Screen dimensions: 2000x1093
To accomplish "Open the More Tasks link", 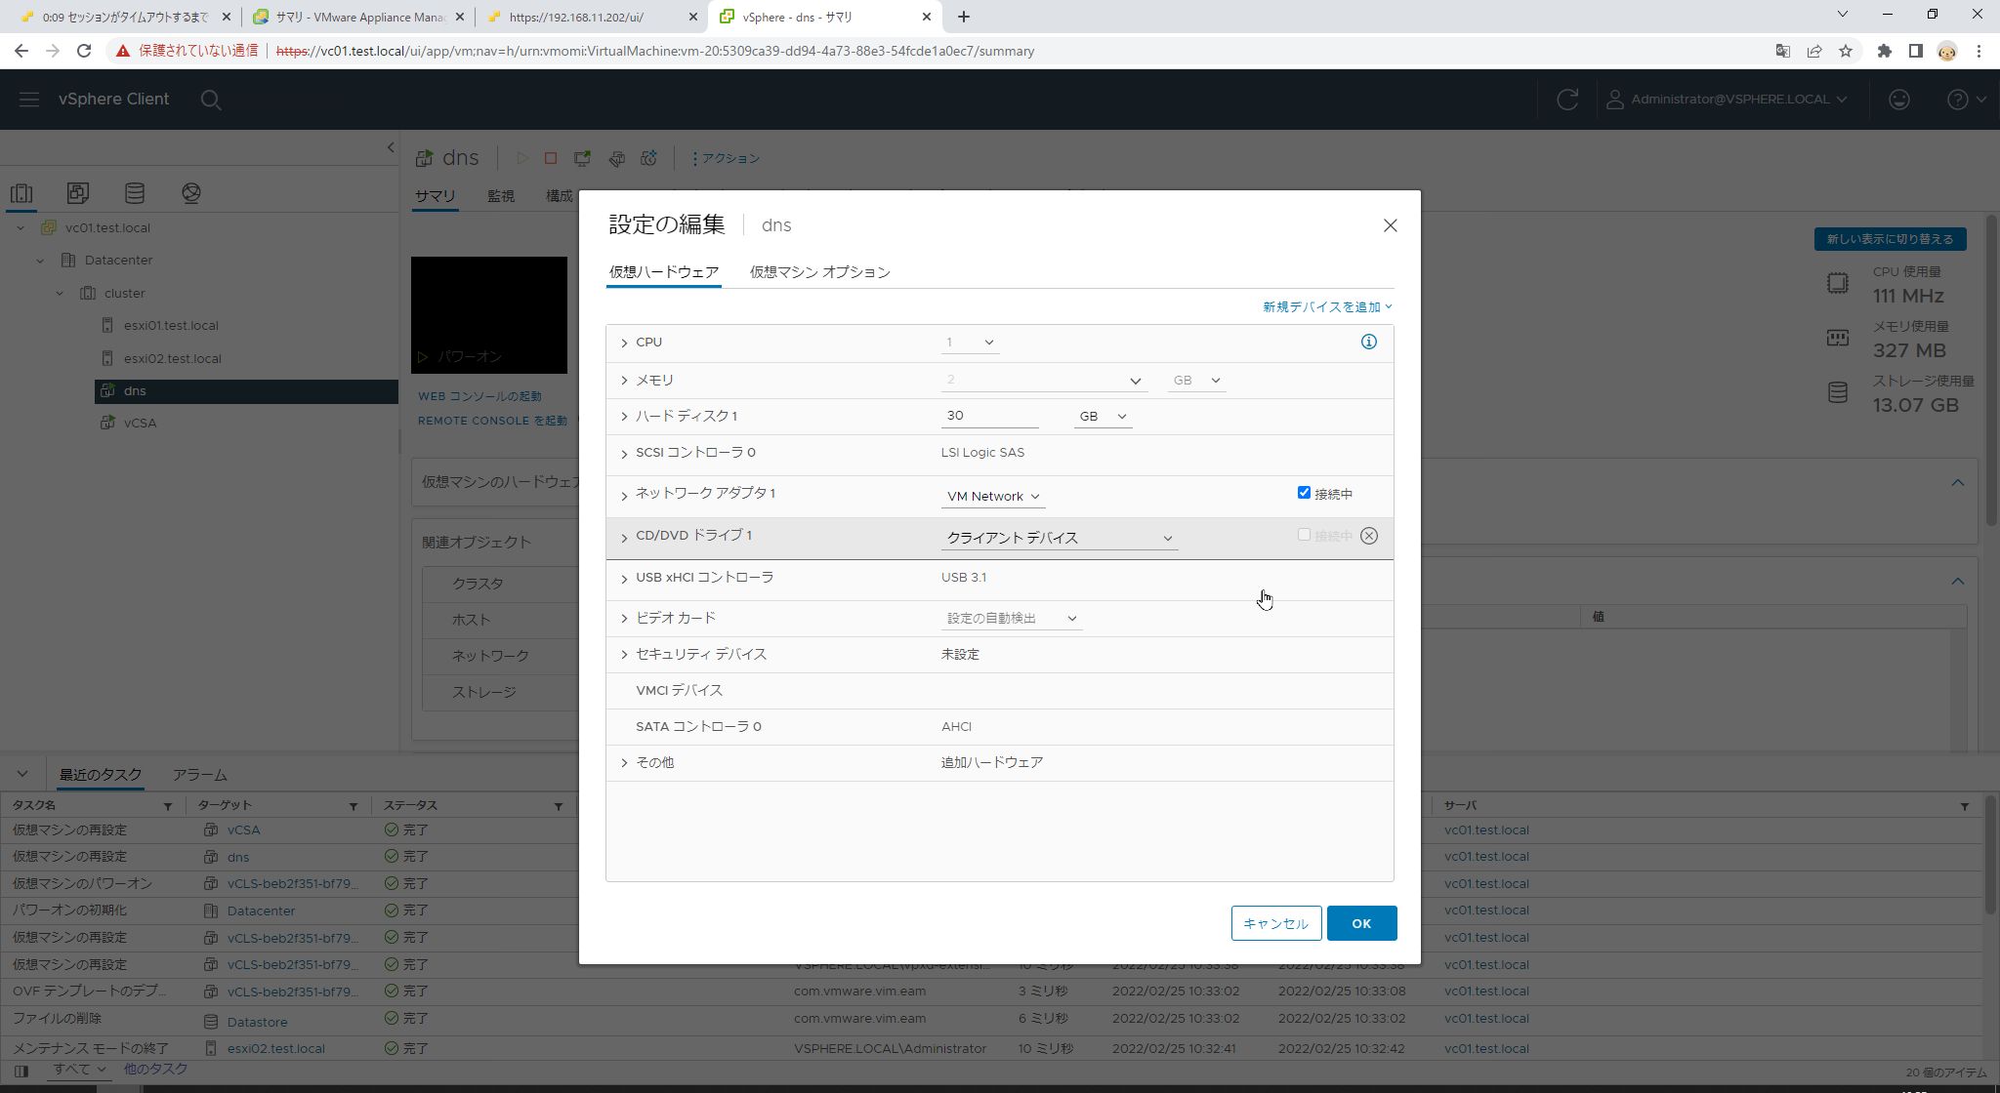I will [x=155, y=1070].
